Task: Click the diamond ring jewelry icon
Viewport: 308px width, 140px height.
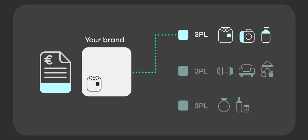Action: [x=224, y=105]
